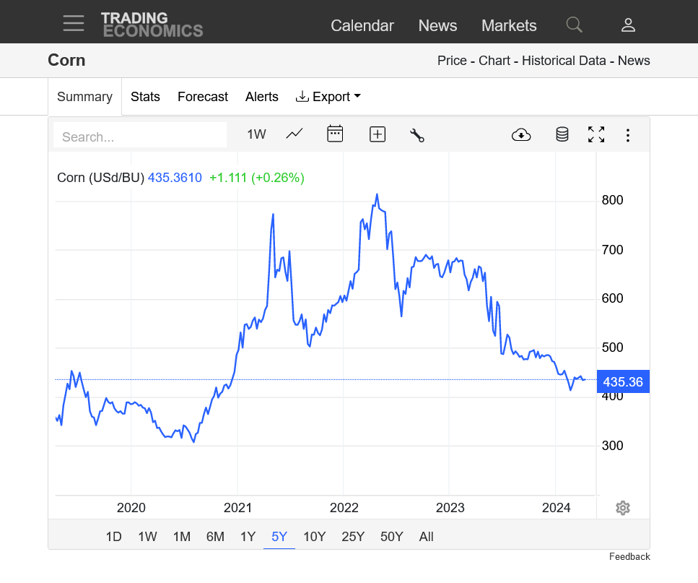
Task: Open the Markets link in header
Action: click(x=509, y=25)
